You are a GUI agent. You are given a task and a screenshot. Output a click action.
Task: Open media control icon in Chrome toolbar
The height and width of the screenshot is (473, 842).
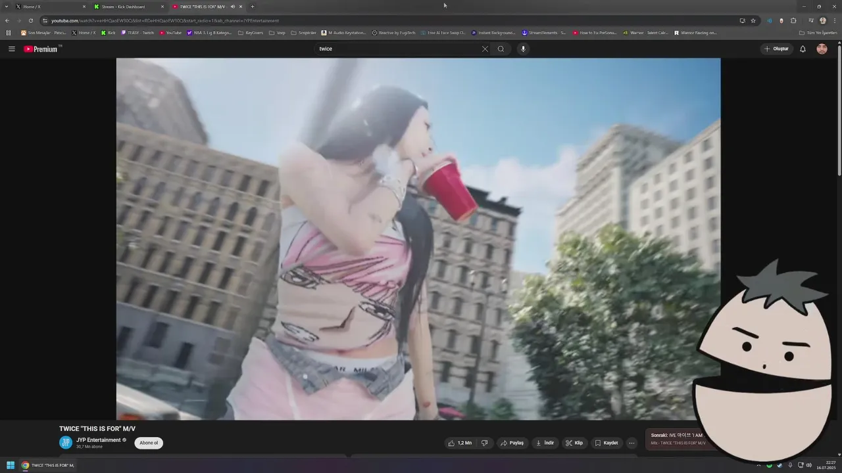[x=810, y=20]
